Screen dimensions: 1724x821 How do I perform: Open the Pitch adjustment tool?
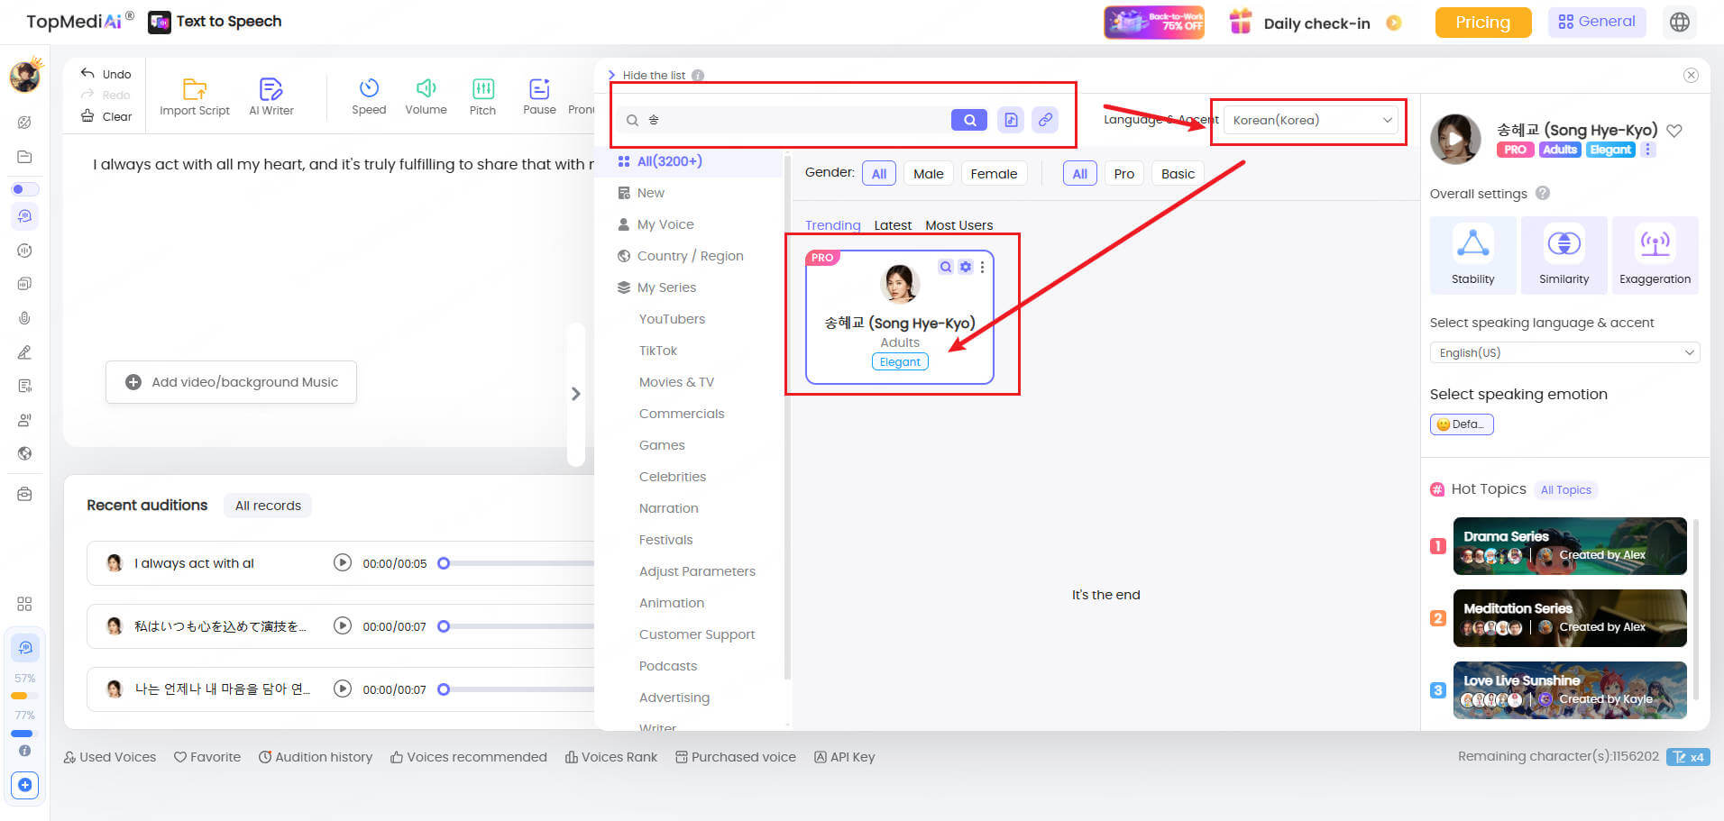482,97
